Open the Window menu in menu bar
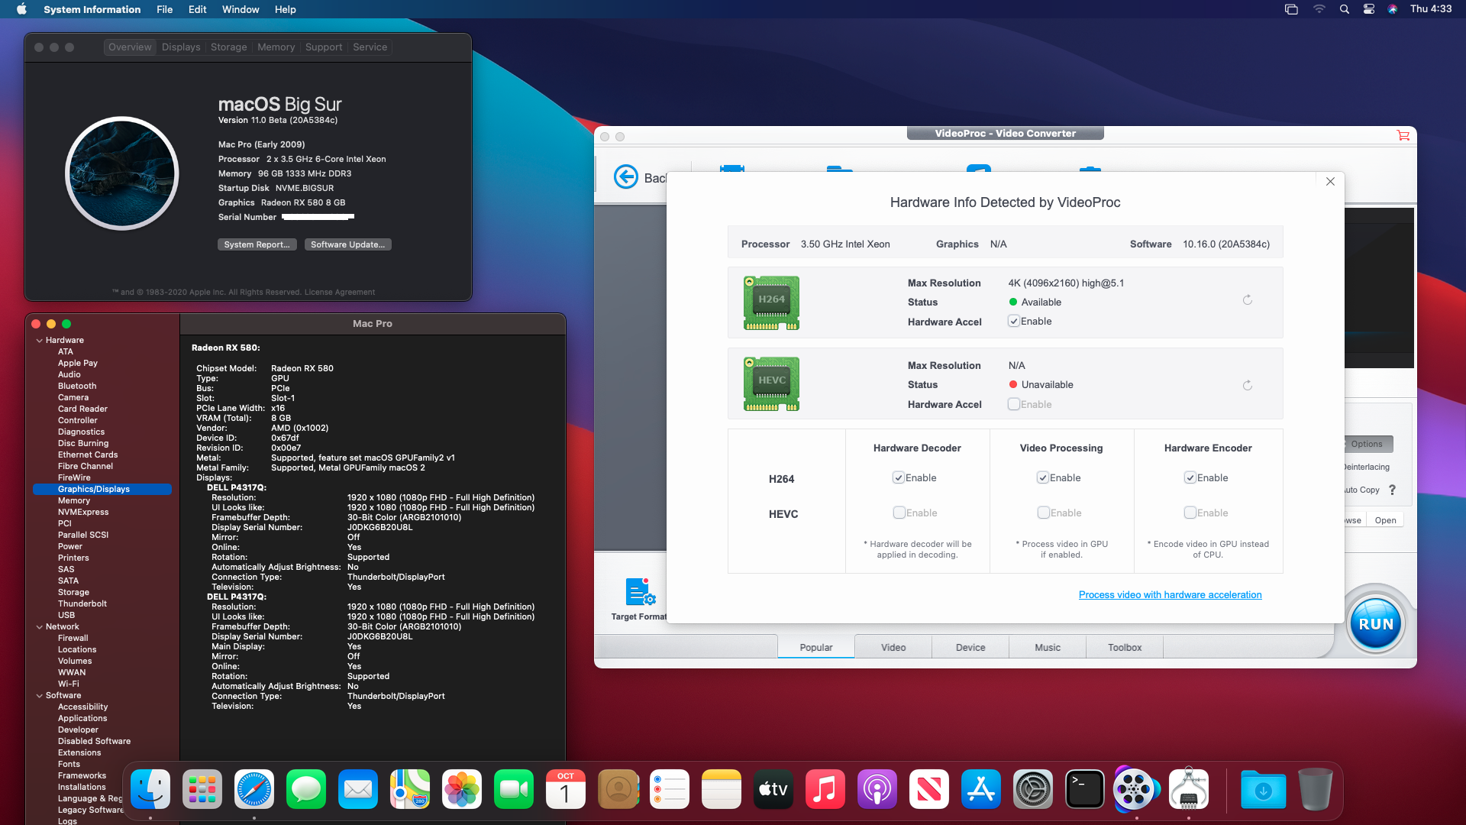This screenshot has width=1466, height=825. [241, 9]
